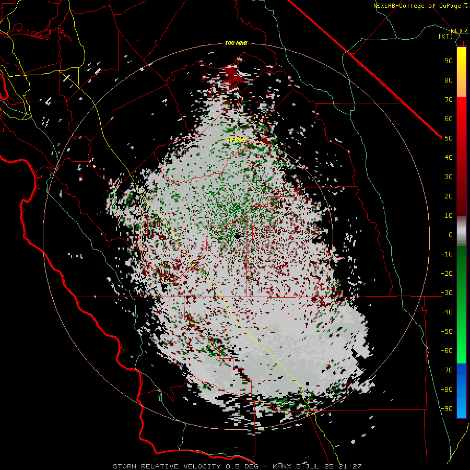Image resolution: width=470 pixels, height=470 pixels.
Task: Click the -30 value on the velocity scale
Action: click(446, 293)
